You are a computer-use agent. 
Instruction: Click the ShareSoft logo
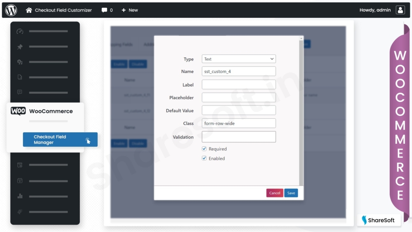coord(379,220)
